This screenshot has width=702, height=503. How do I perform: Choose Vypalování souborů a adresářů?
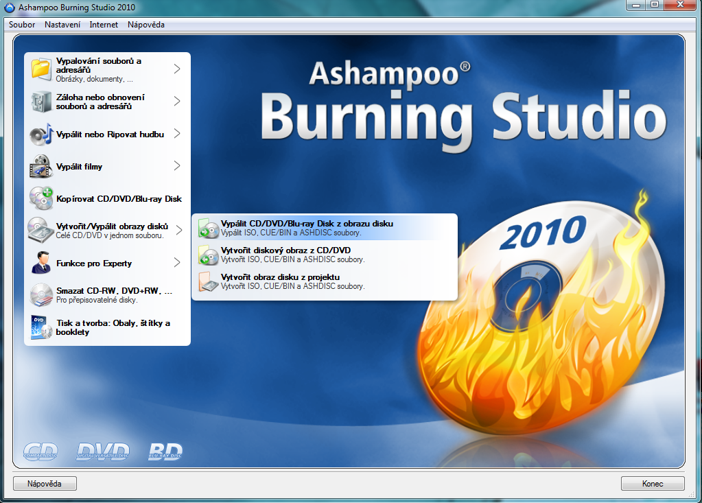point(107,69)
